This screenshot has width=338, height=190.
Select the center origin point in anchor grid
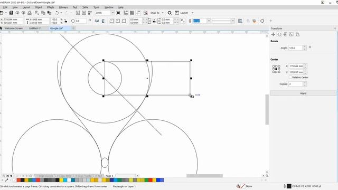[276, 69]
